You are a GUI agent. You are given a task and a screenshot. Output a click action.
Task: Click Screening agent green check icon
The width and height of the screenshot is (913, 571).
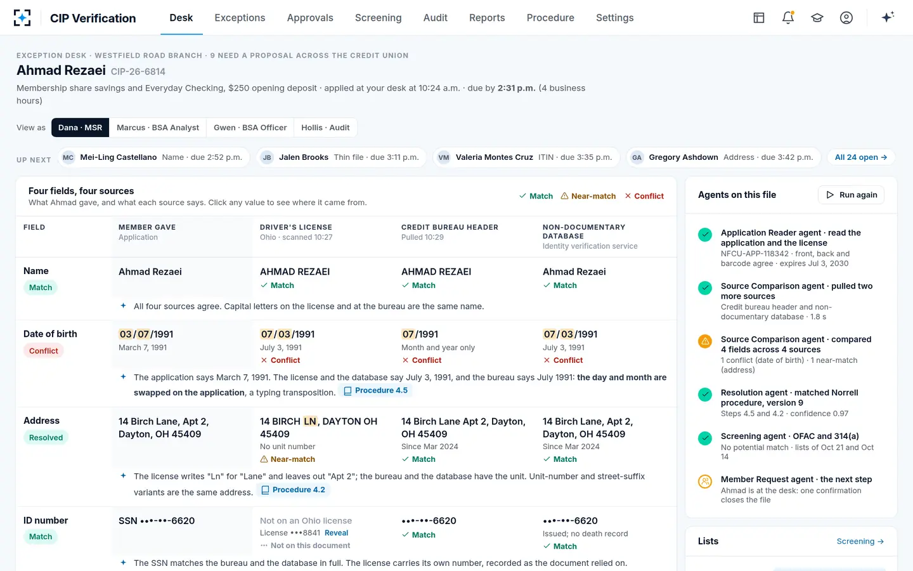705,438
